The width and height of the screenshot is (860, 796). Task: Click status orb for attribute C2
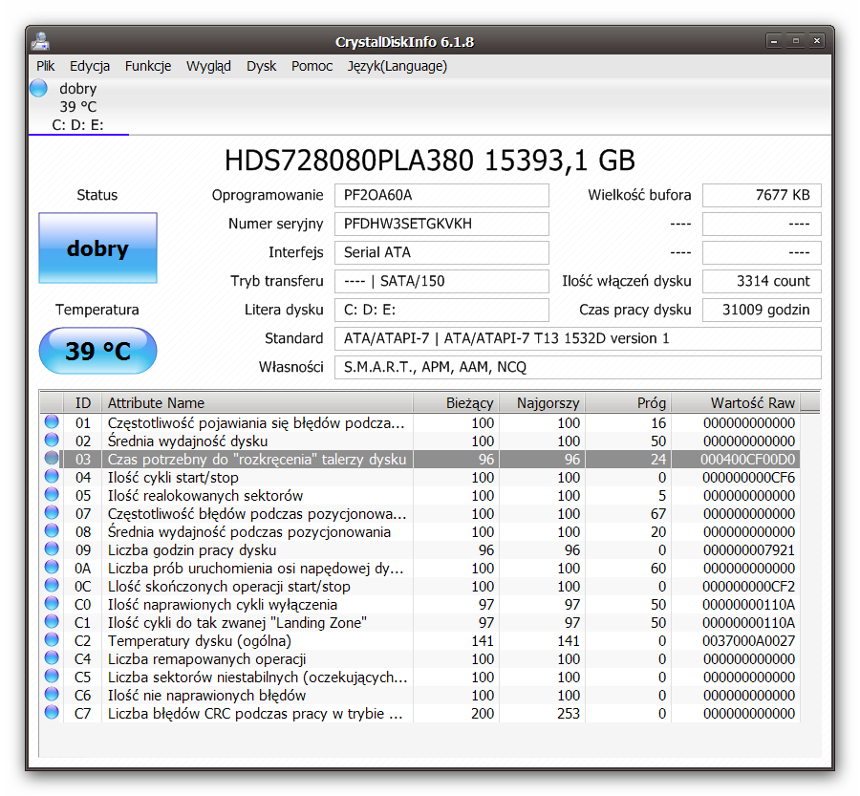click(x=52, y=639)
